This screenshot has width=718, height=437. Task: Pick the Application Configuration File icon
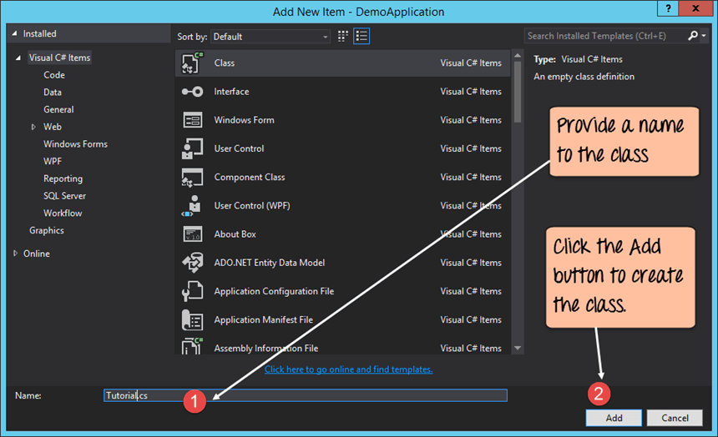193,291
